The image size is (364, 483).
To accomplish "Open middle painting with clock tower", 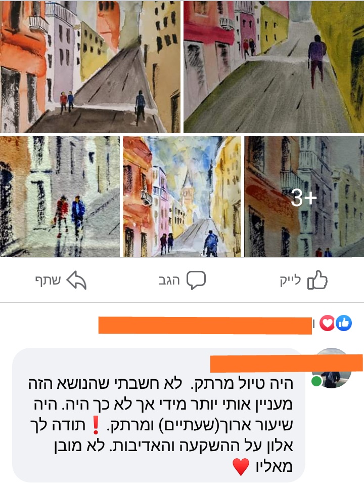I will 182,196.
